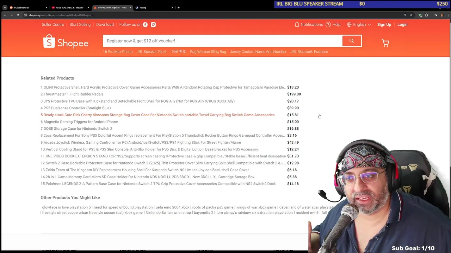Click 'bayonetta 2' link

click(x=203, y=213)
